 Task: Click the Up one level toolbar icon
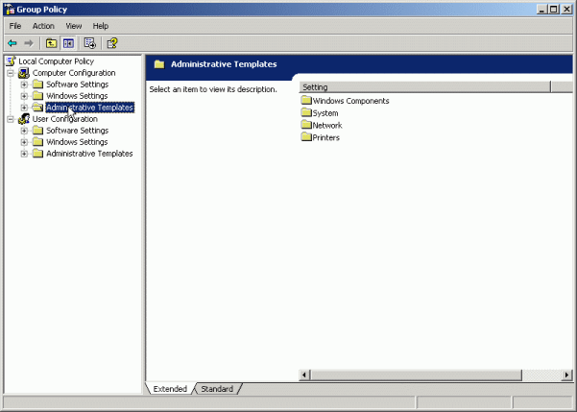(52, 43)
